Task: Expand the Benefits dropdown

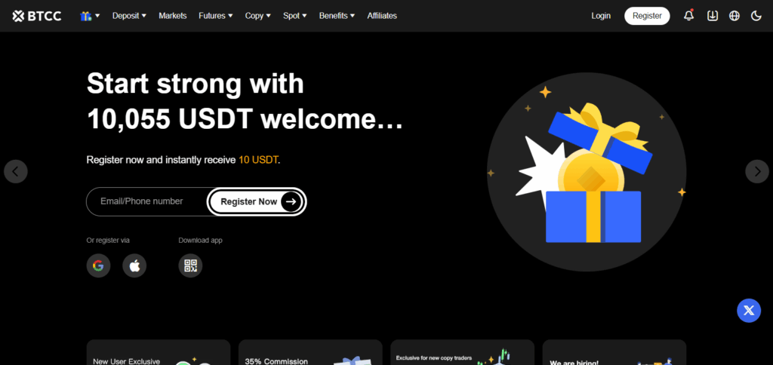Action: tap(337, 16)
